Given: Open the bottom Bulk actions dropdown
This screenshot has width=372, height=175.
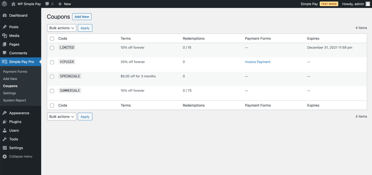Looking at the screenshot, I should pos(62,117).
